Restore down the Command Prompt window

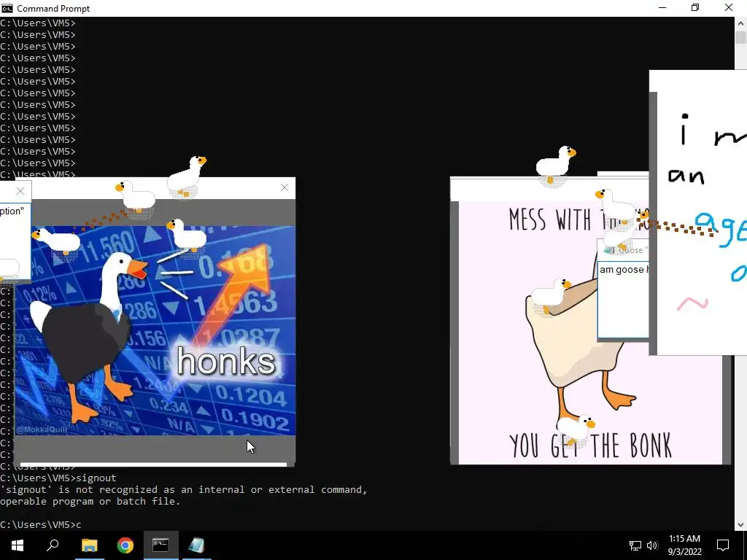click(x=695, y=8)
